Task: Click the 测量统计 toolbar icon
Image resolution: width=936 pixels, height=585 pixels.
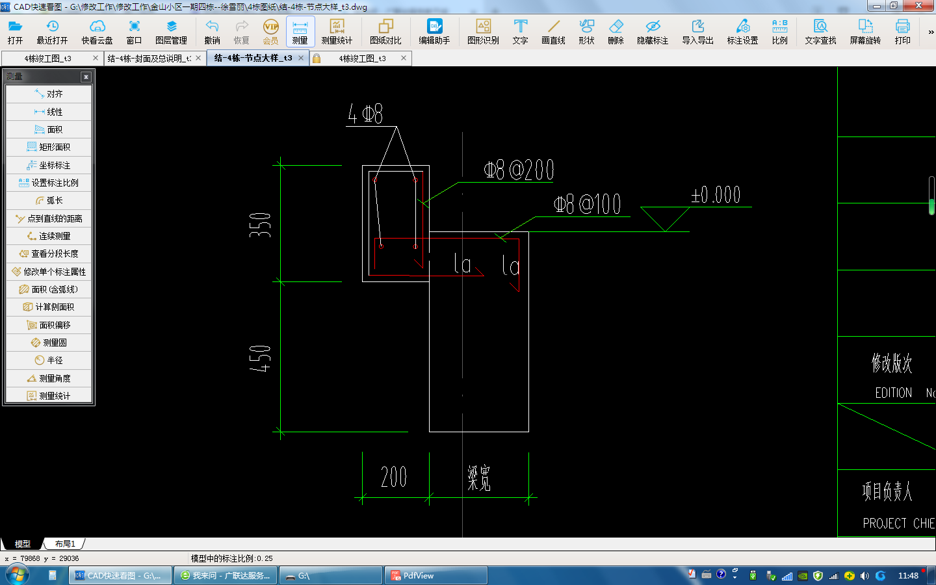Action: [x=337, y=31]
